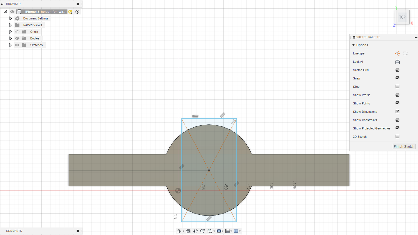Select the construction linetype icon
Screen dimensions: 418x235
[397, 53]
